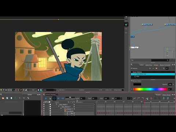Collapse the Kina_SCALE-P layer arrow
The height and width of the screenshot is (132, 176).
(x=59, y=106)
